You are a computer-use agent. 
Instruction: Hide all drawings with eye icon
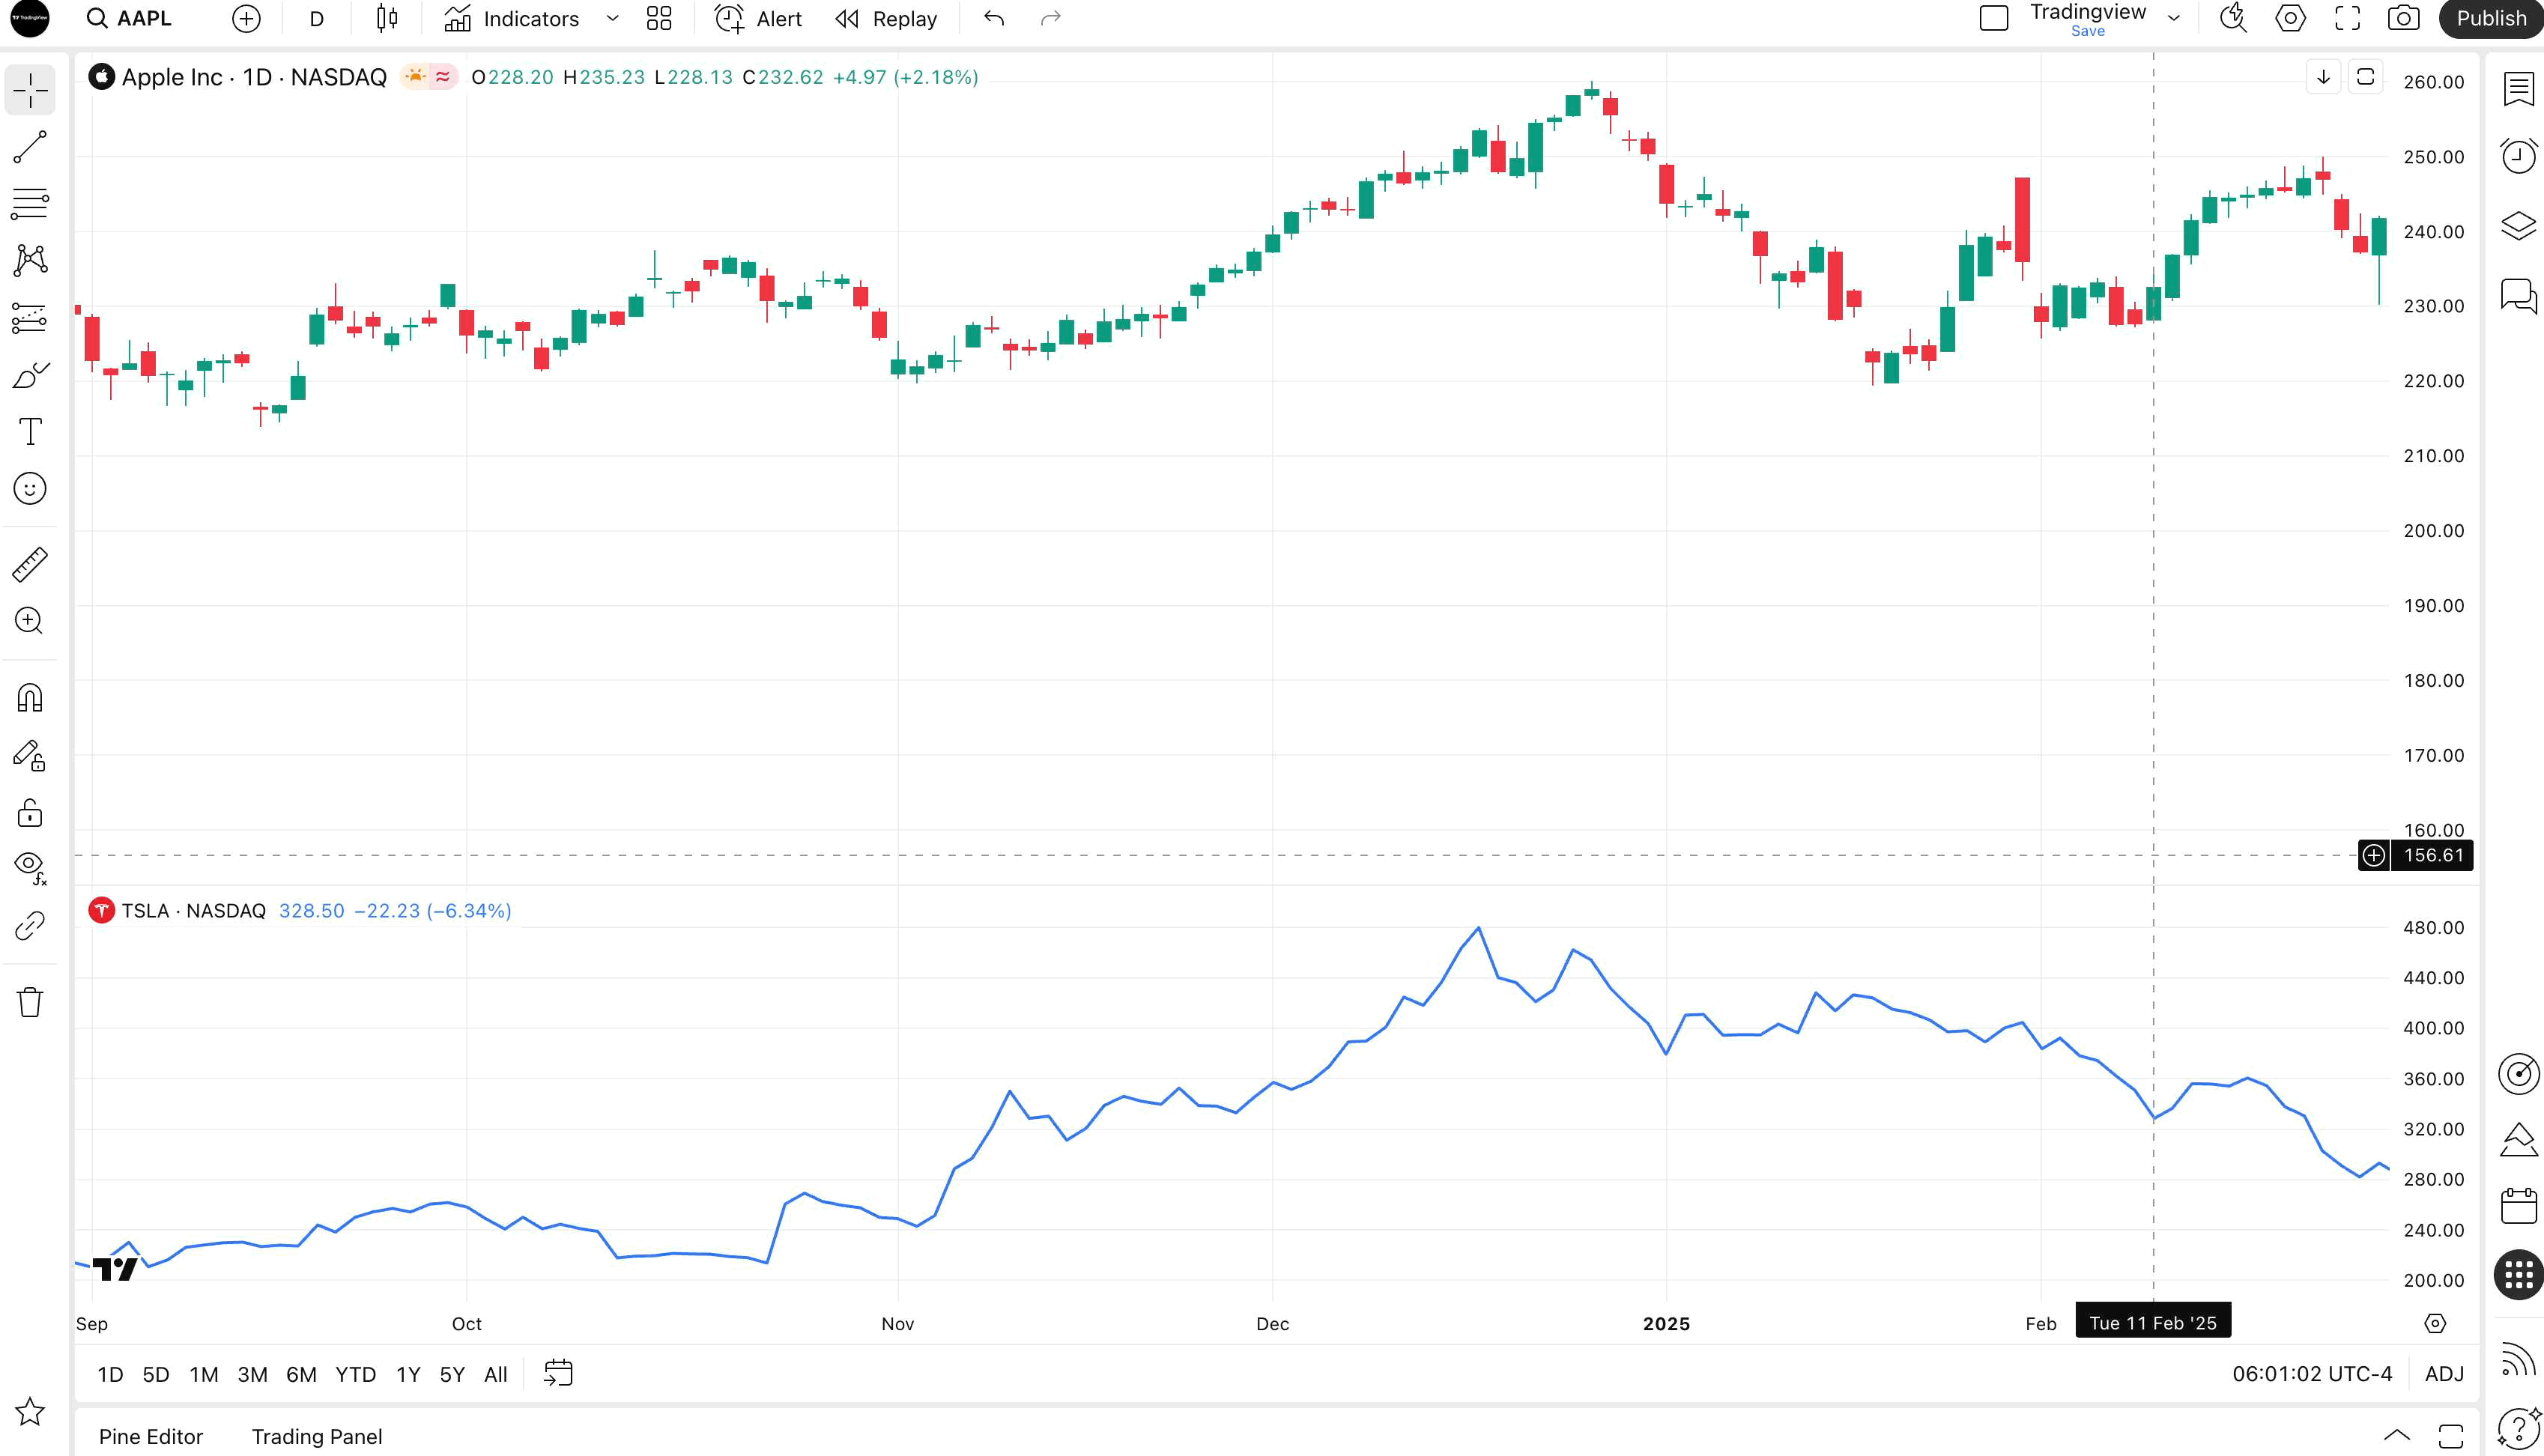tap(30, 866)
